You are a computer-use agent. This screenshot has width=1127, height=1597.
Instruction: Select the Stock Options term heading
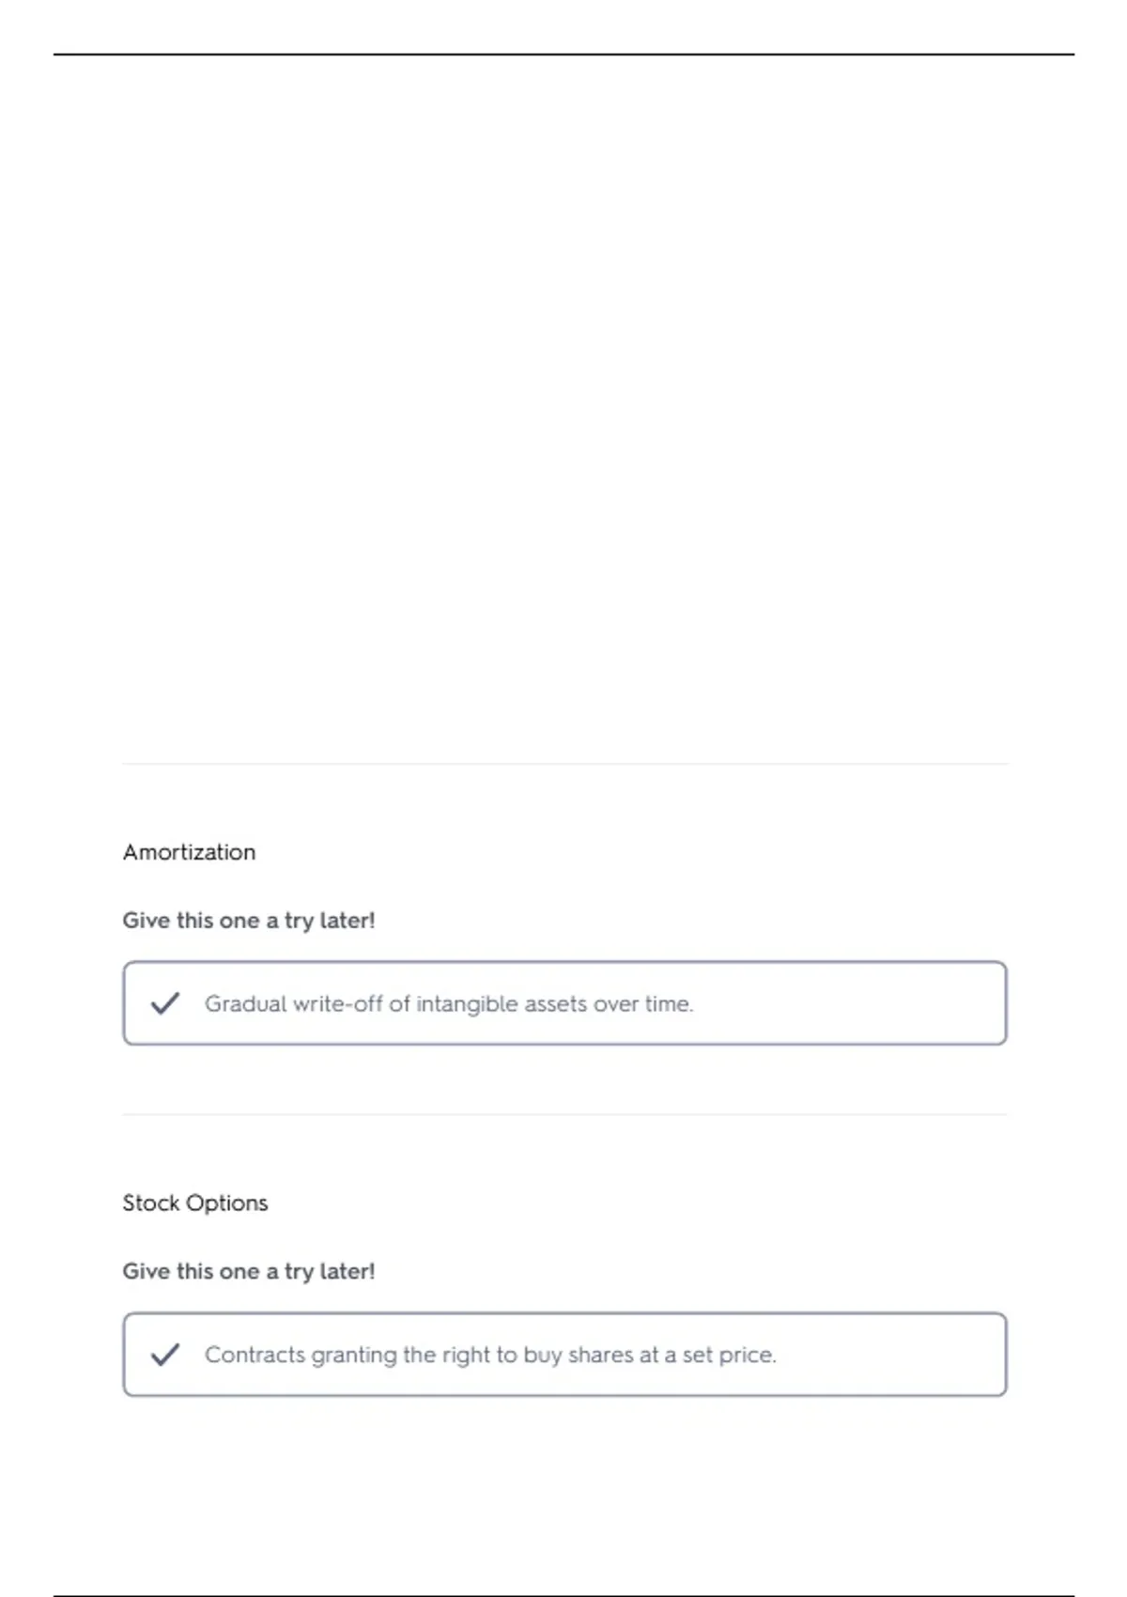195,1202
